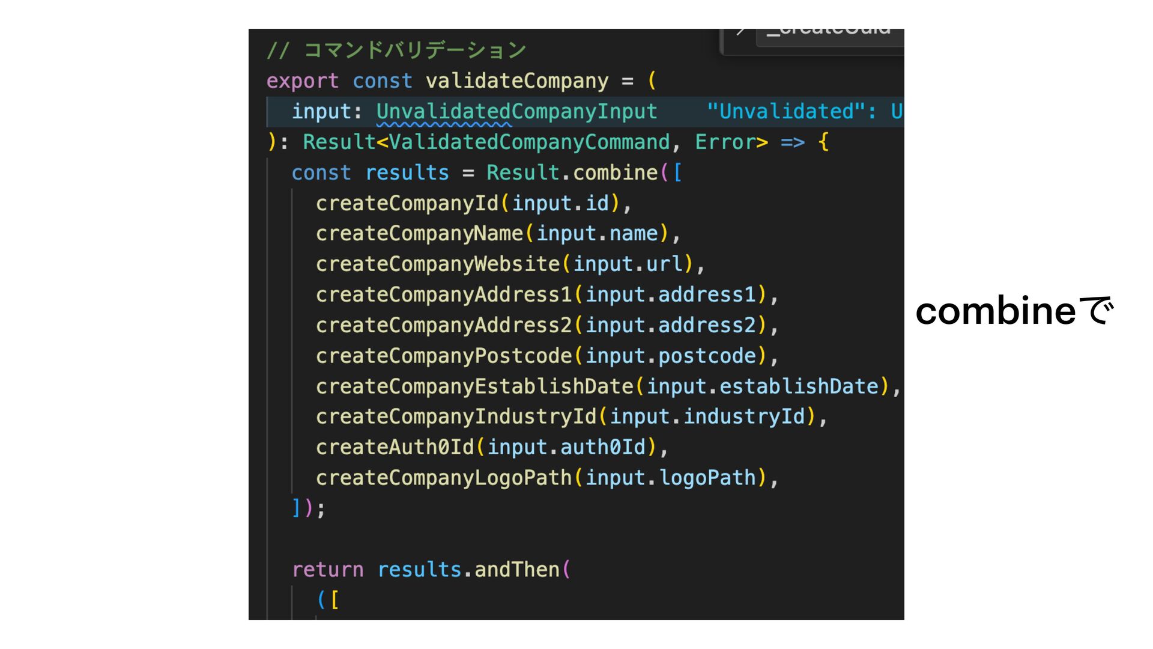Click the createCompanyName function call
1153x649 pixels.
point(419,234)
